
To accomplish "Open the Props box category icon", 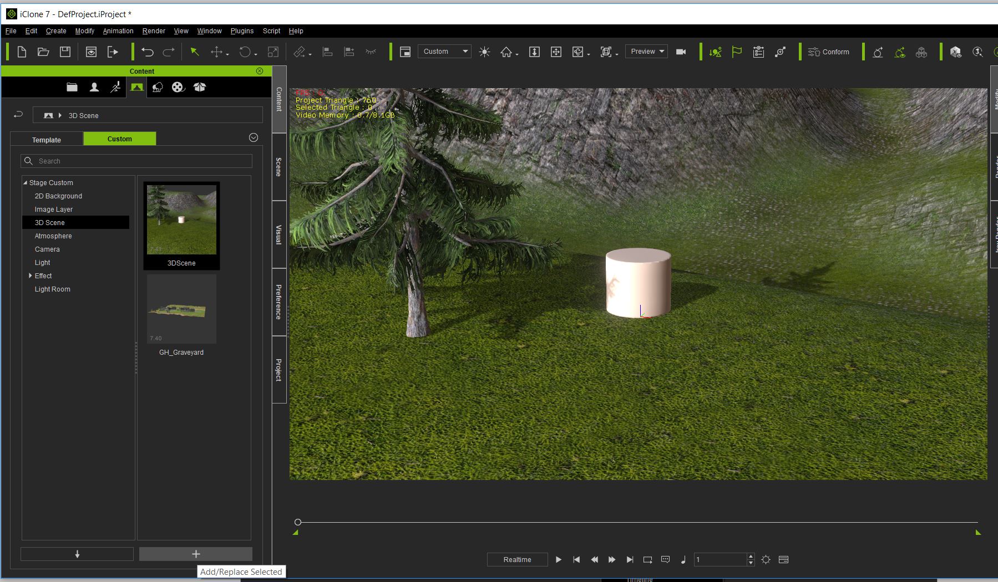I will (x=200, y=87).
